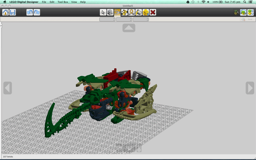
Task: Choose the Clone brick tool
Action: 110,12
